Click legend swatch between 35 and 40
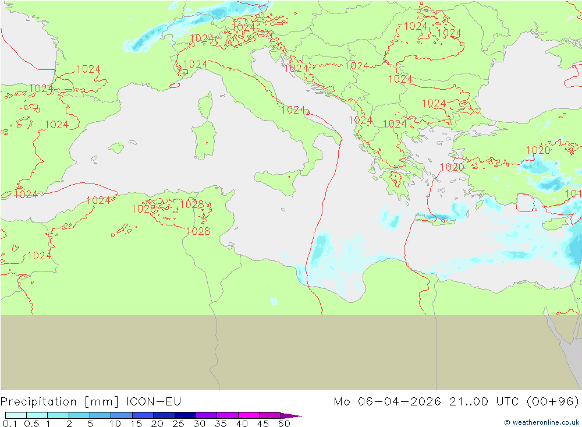Image resolution: width=582 pixels, height=427 pixels. (x=228, y=415)
